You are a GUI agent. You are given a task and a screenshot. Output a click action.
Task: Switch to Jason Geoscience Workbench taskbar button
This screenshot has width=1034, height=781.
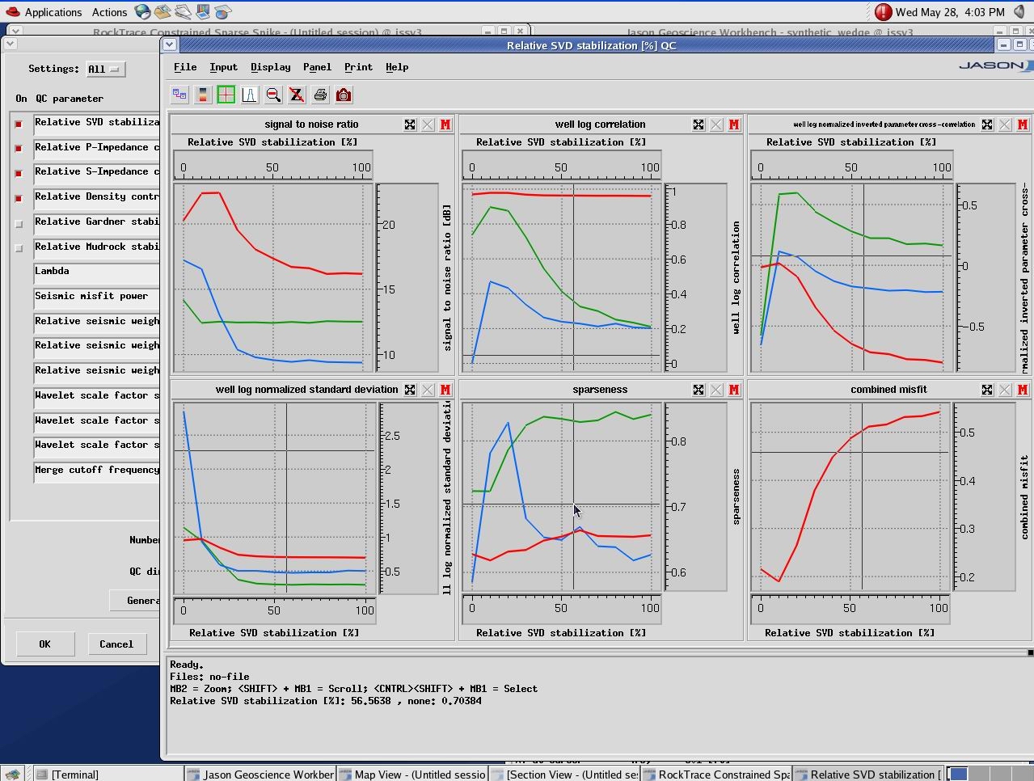(x=260, y=775)
